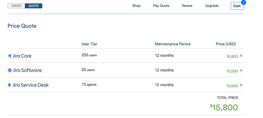
Task: Remove Jira Service Desk from the quote
Action: click(241, 85)
